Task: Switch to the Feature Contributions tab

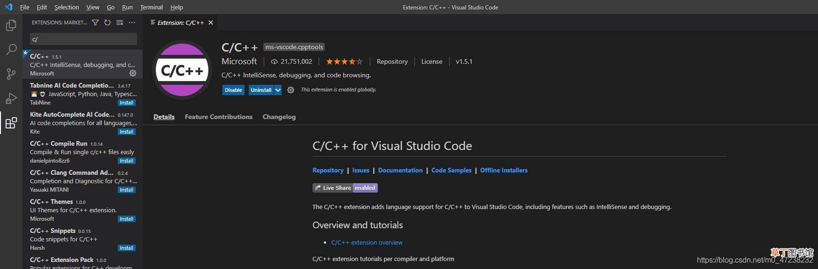Action: [219, 117]
